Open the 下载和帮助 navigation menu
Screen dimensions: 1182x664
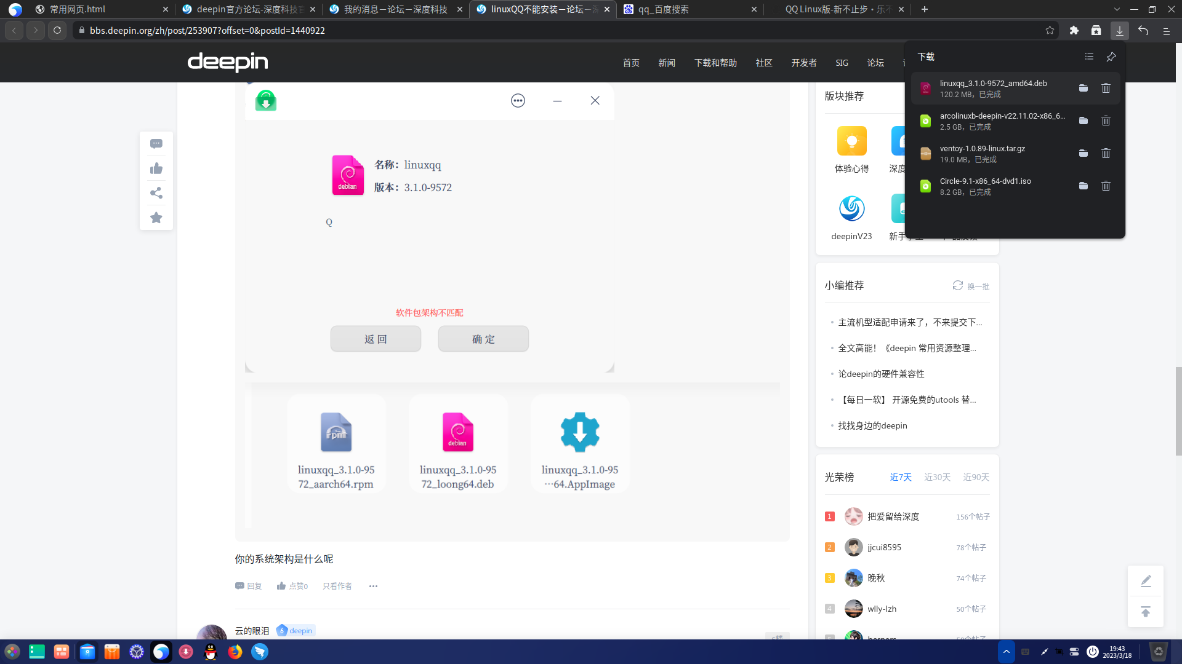[x=715, y=63]
